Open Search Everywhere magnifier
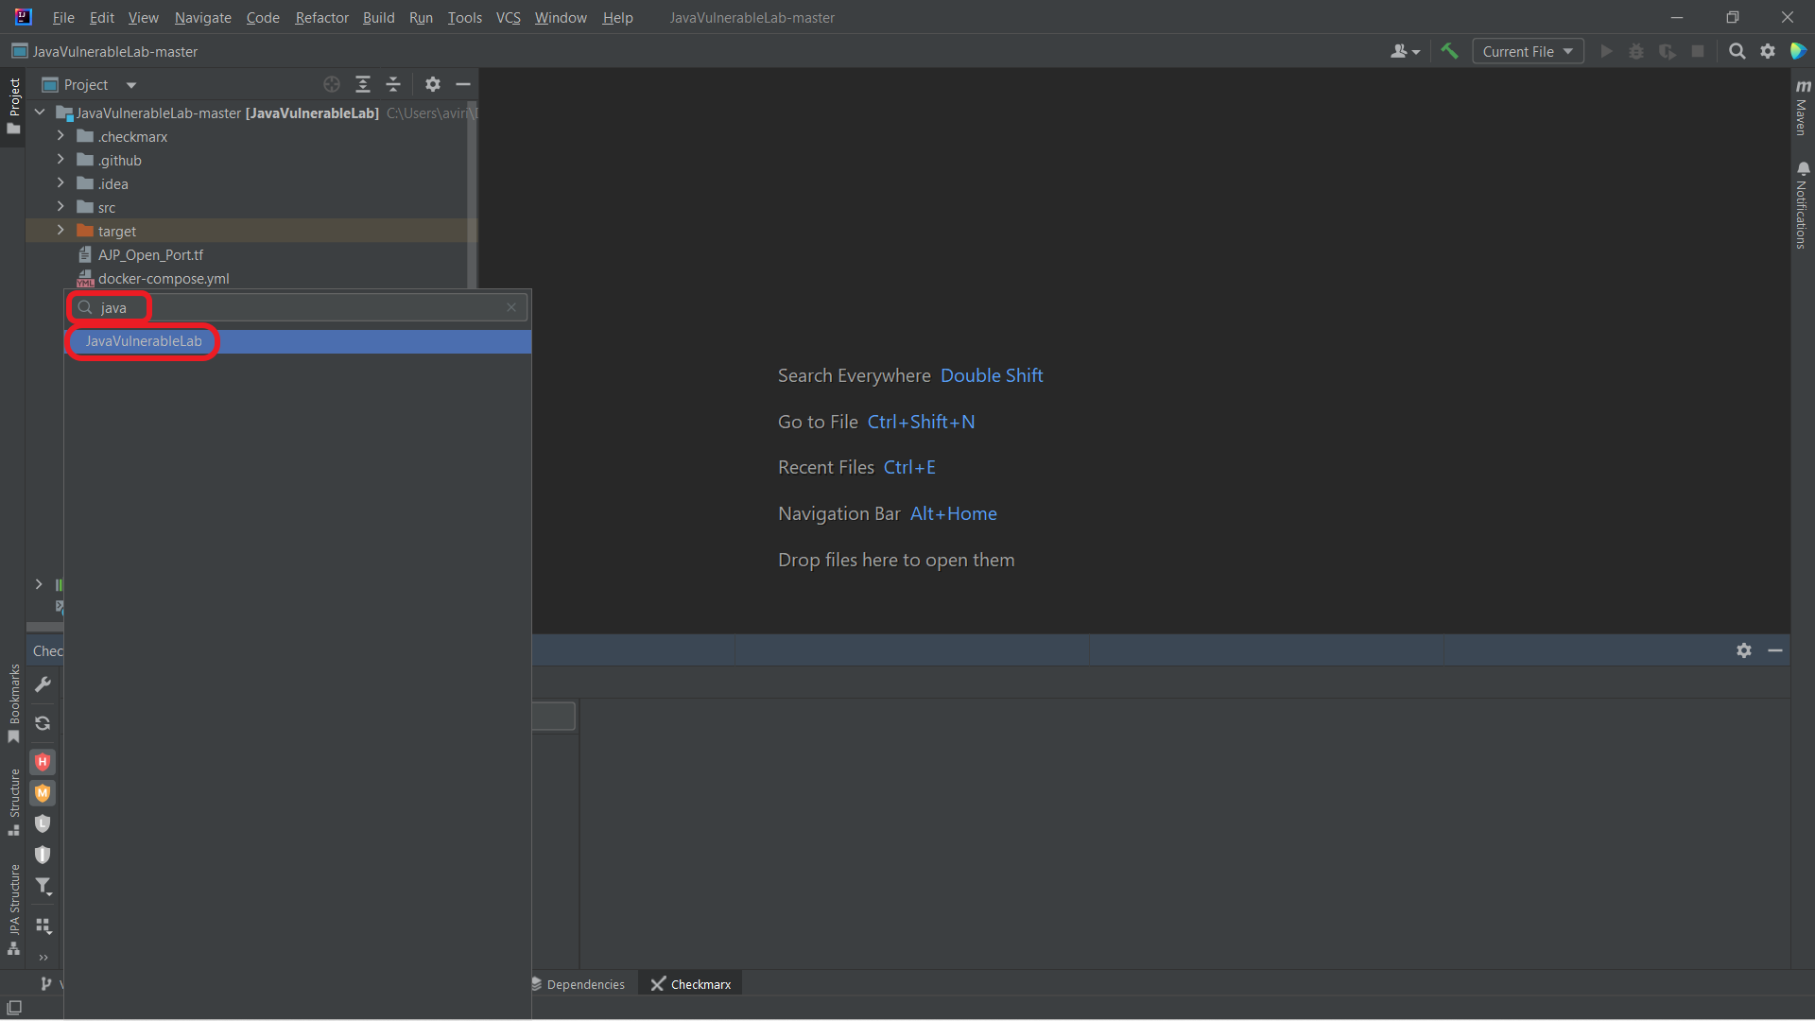Viewport: 1815px width, 1021px height. (1737, 51)
